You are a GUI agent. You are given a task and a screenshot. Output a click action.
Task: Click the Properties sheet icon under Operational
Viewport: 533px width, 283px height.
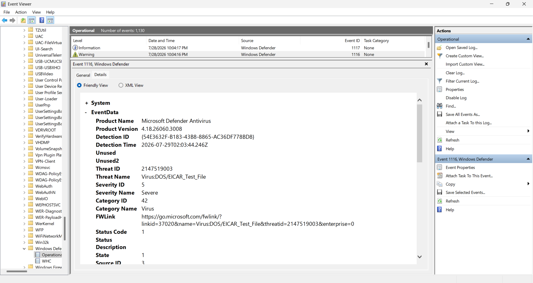[x=439, y=89]
